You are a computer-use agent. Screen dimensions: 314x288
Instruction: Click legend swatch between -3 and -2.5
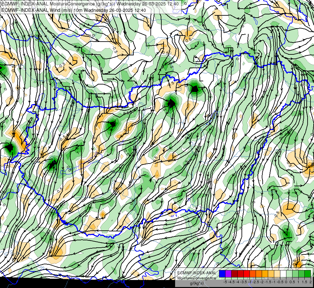[253, 274]
